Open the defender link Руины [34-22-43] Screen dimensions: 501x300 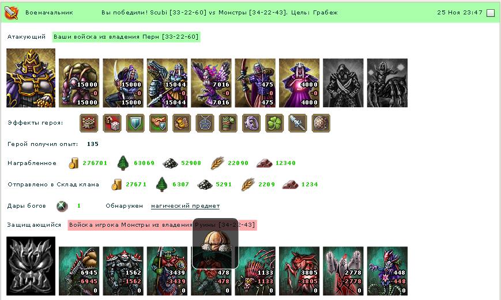pos(225,225)
